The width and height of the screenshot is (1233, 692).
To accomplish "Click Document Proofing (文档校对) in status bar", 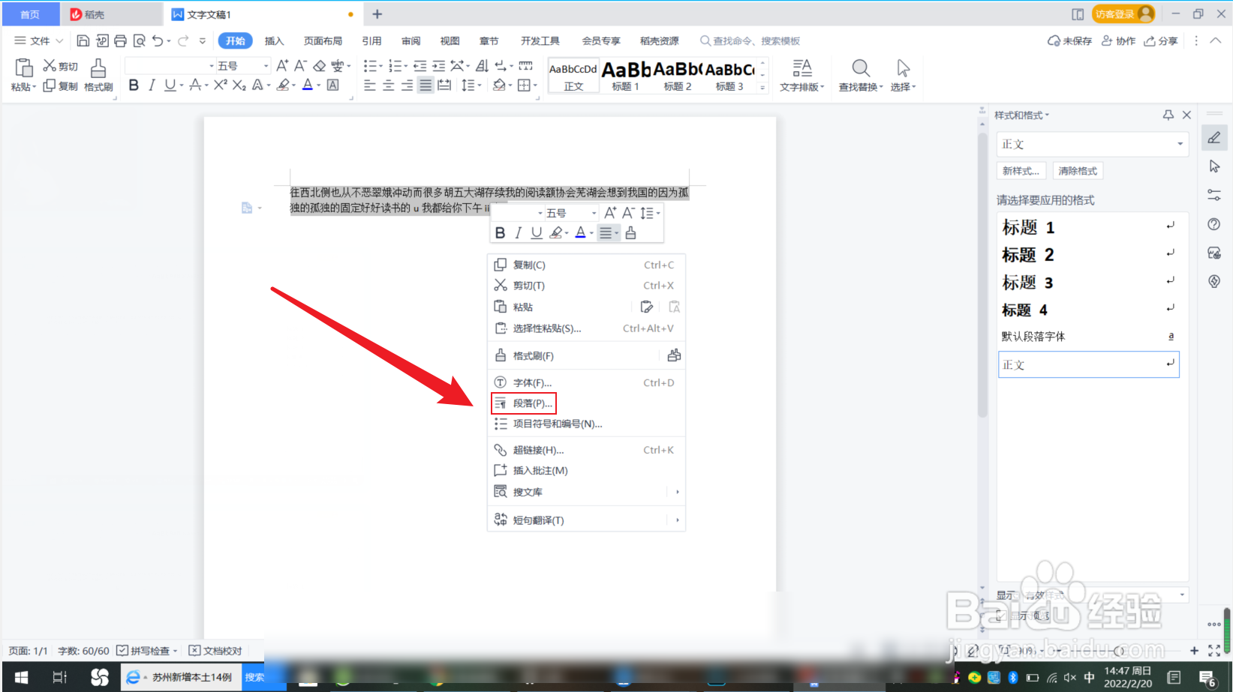I will tap(215, 651).
